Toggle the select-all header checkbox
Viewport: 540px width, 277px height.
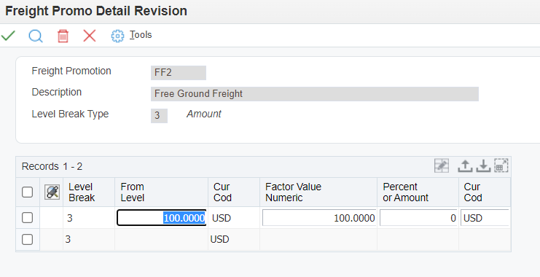27,192
